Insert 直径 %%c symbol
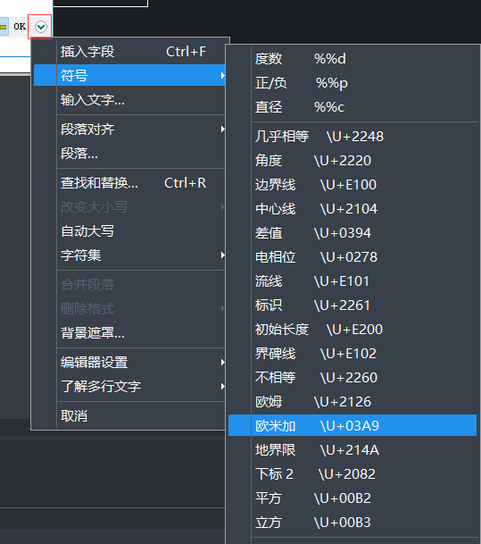Screen dimensions: 481x544 tap(352, 107)
